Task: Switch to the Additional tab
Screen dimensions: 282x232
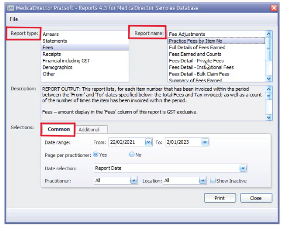Action: [x=89, y=130]
